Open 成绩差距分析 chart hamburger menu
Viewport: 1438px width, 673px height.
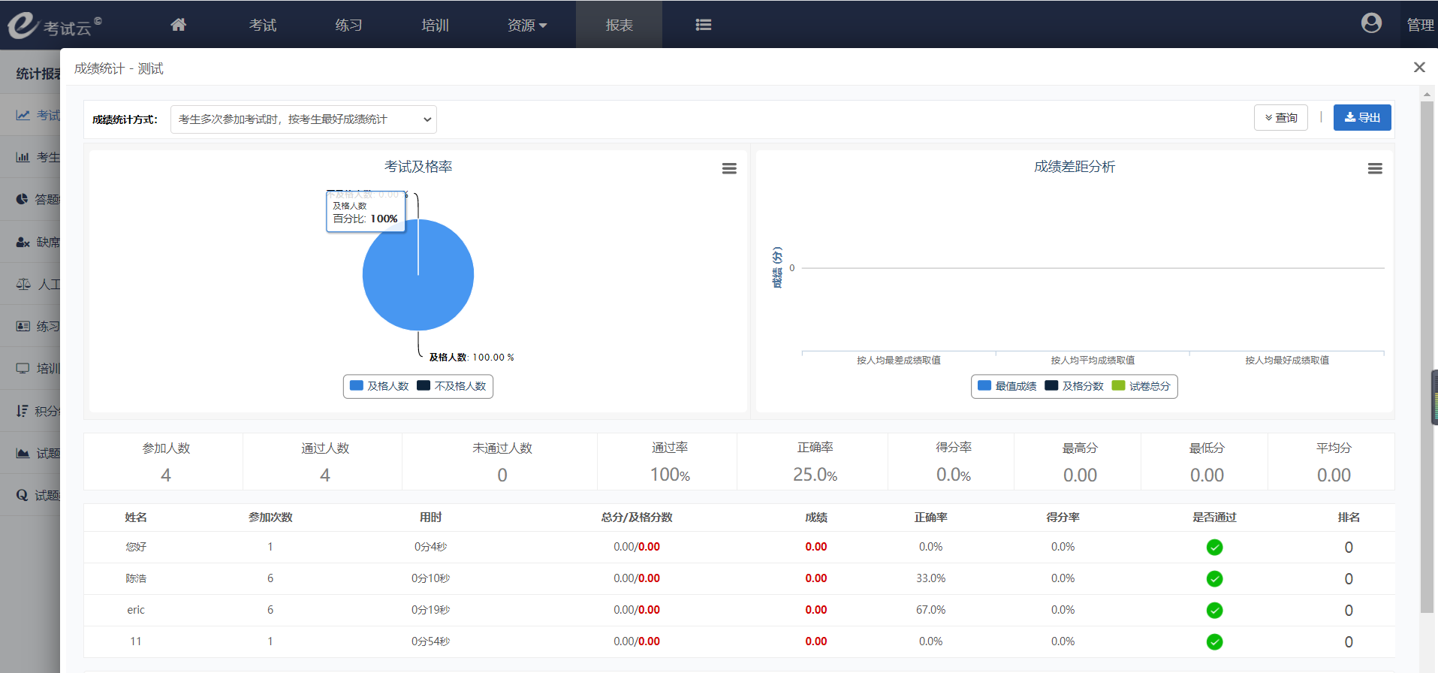point(1375,169)
